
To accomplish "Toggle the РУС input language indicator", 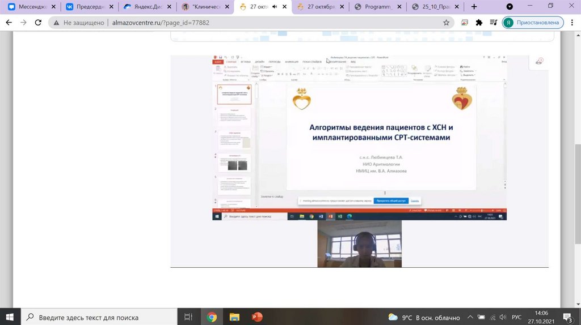I will (517, 318).
